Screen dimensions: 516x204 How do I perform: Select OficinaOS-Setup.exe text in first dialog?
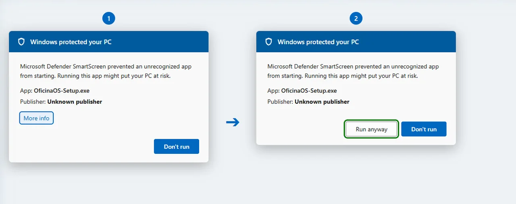pos(62,91)
